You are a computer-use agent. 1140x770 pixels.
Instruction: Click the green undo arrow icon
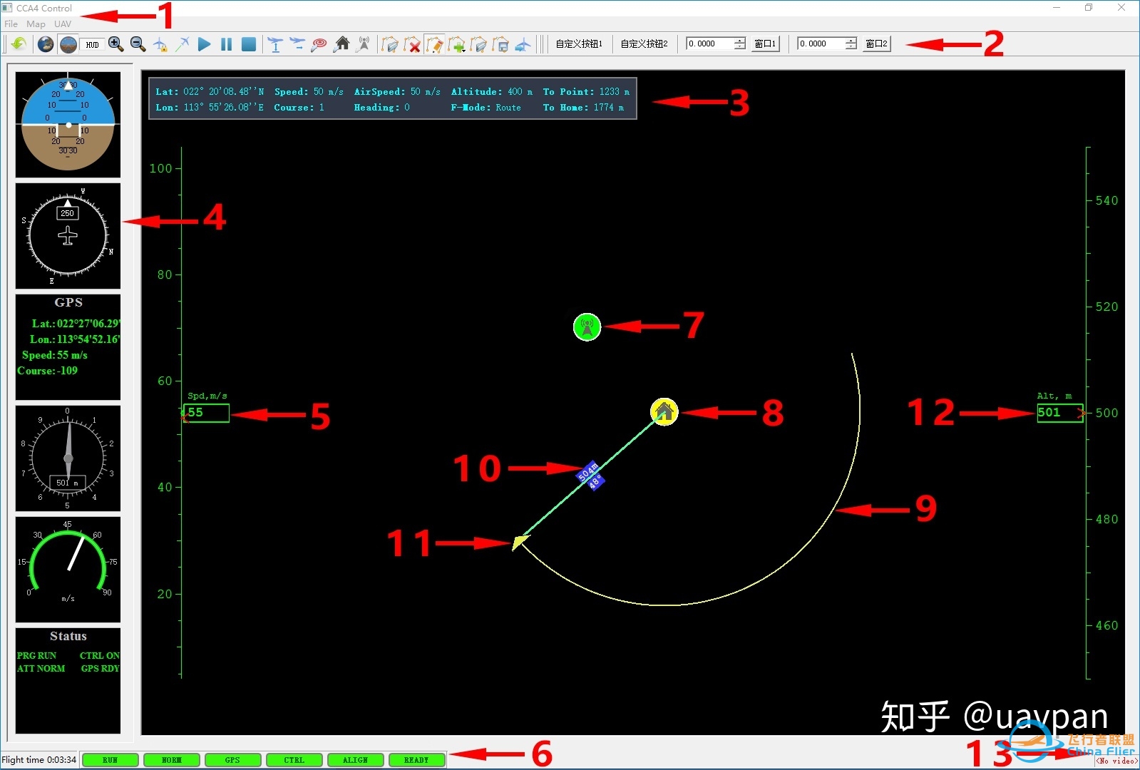tap(19, 44)
